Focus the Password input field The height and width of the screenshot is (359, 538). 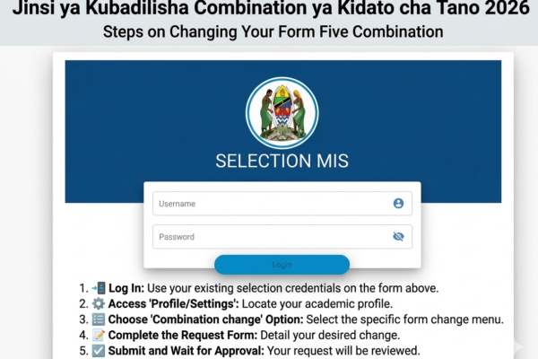coord(269,237)
